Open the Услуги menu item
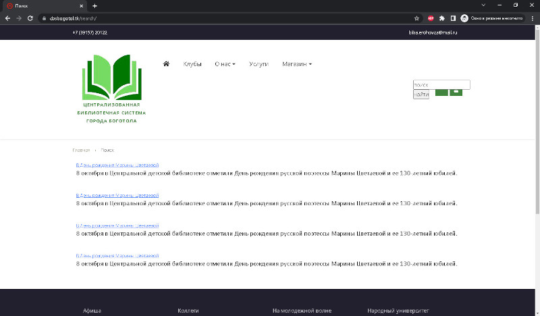 (259, 64)
